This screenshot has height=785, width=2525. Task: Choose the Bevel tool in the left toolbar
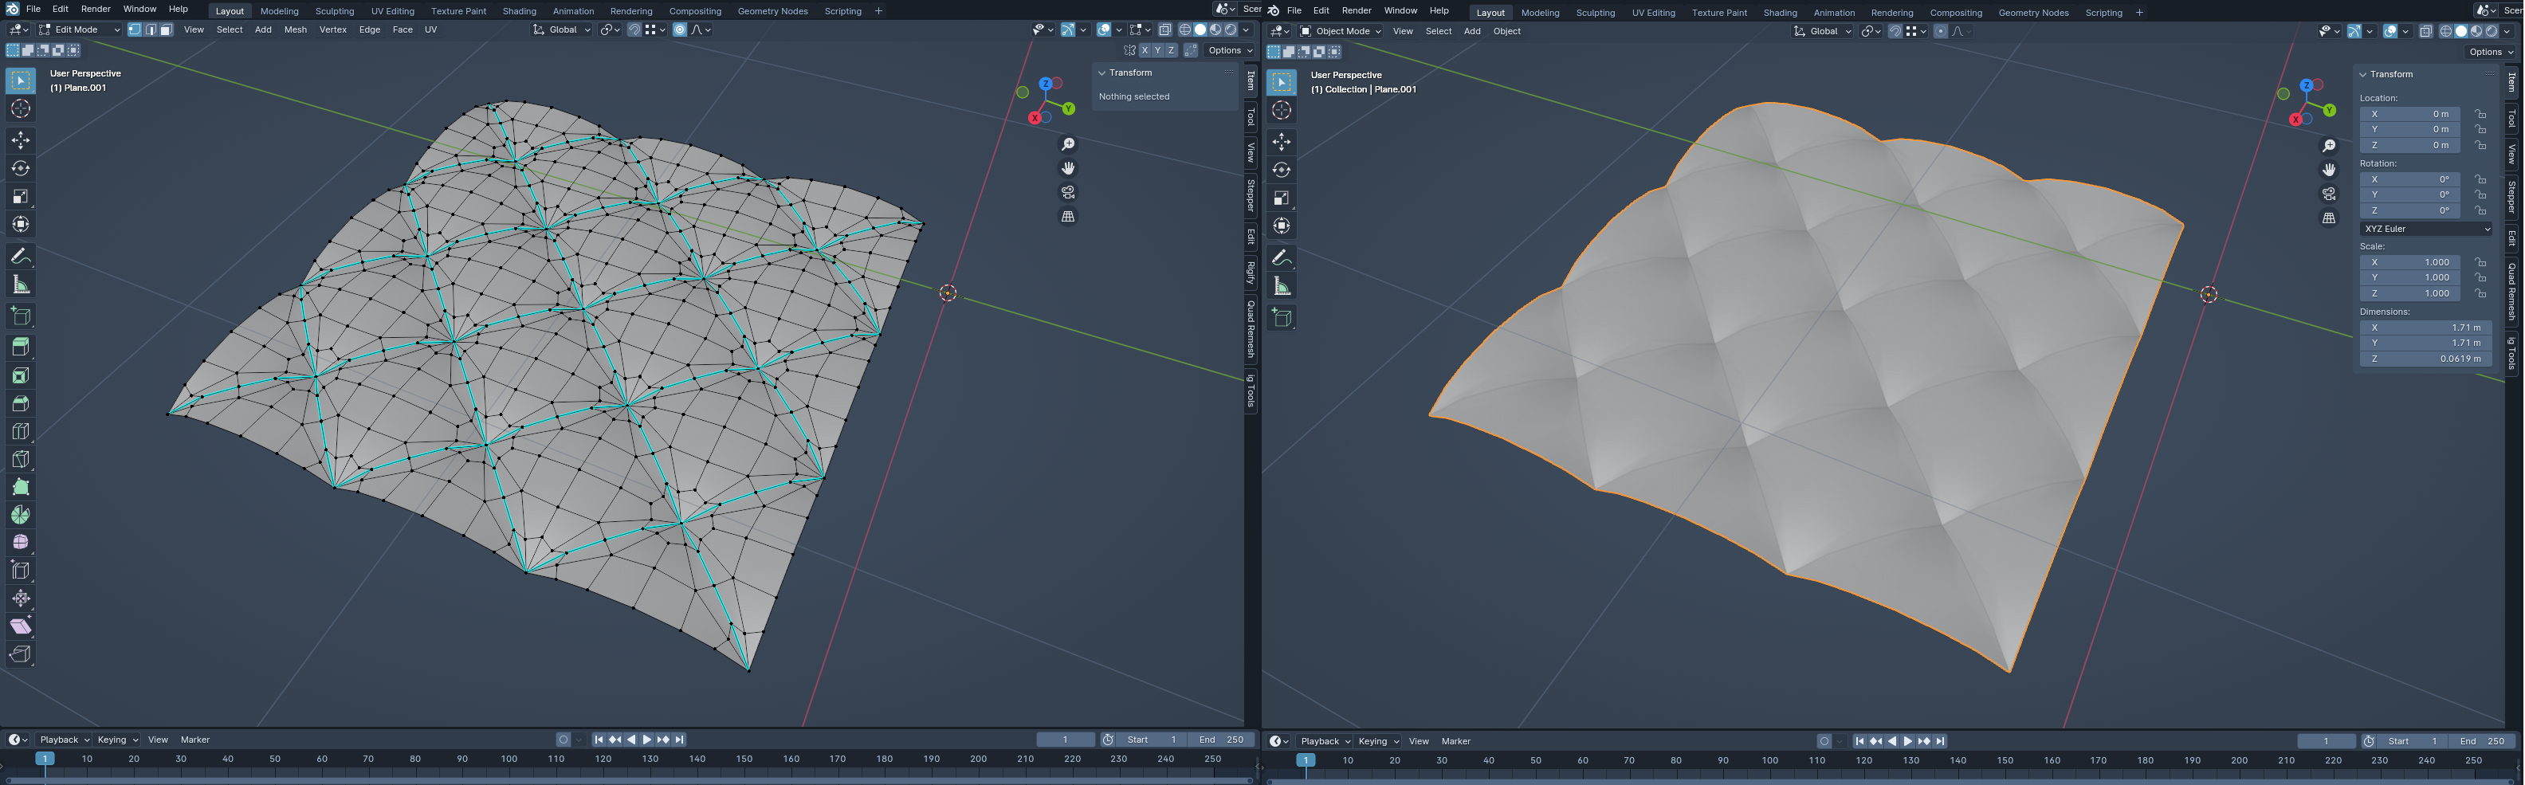(21, 402)
